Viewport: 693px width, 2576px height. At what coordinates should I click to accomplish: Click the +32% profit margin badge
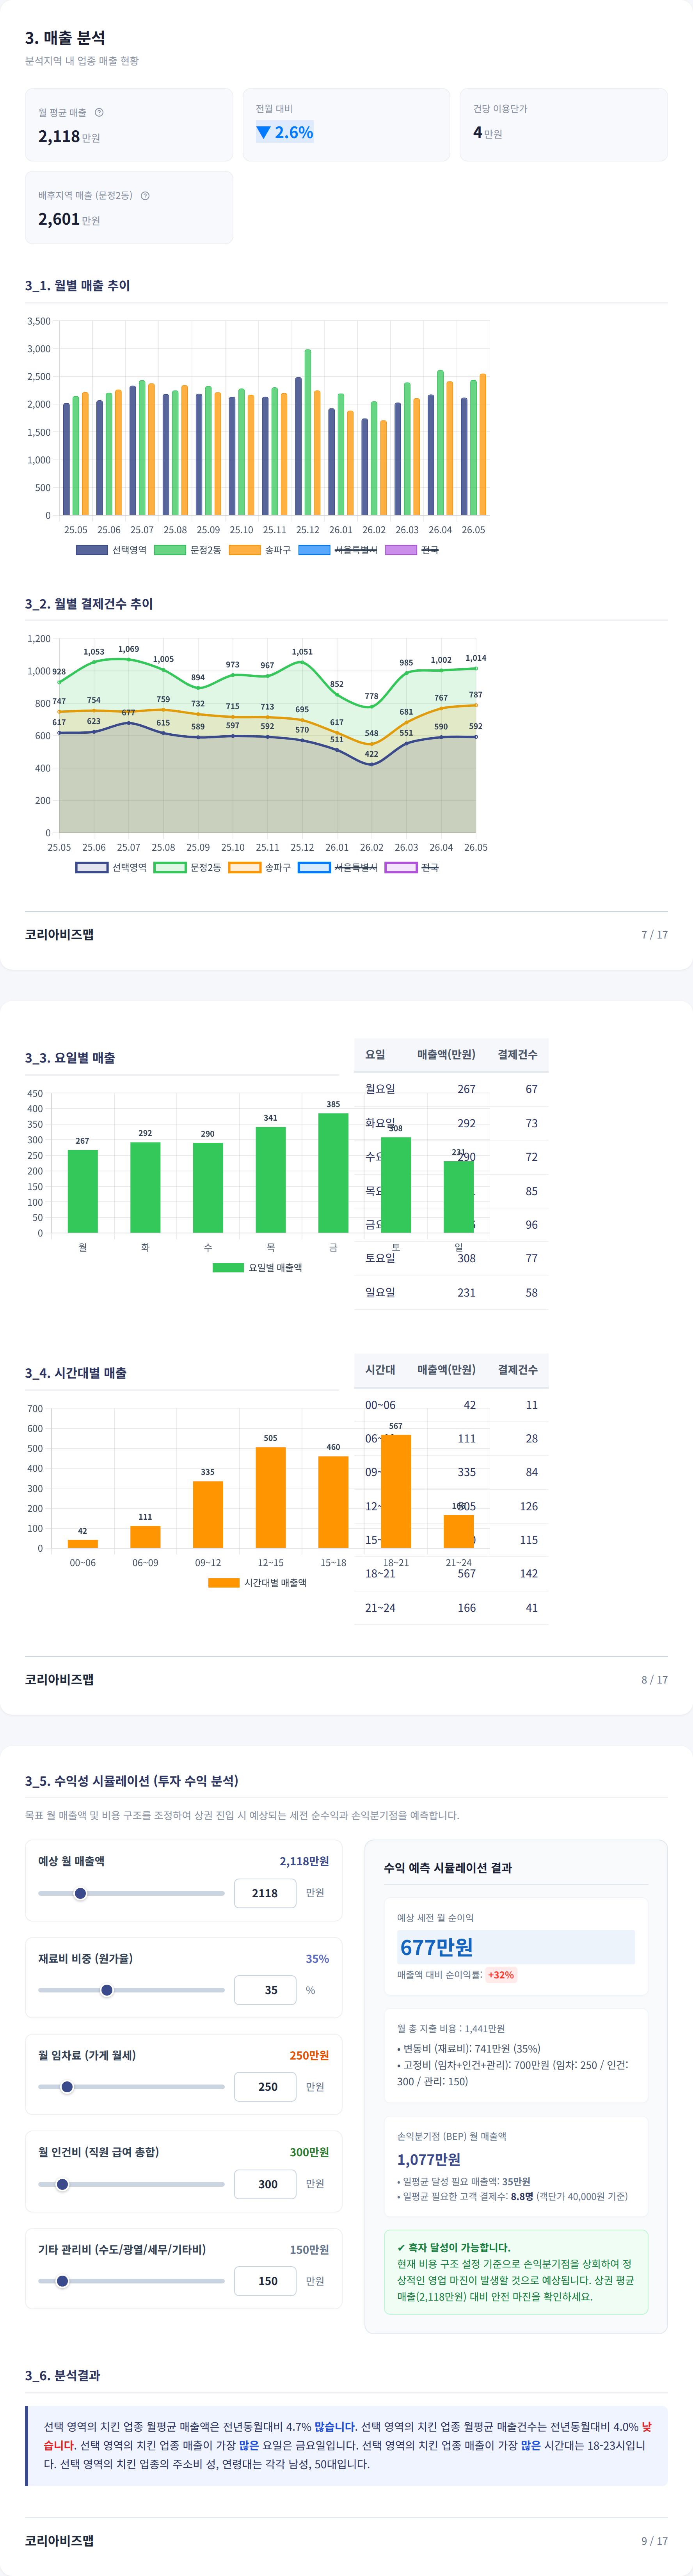pyautogui.click(x=501, y=1975)
